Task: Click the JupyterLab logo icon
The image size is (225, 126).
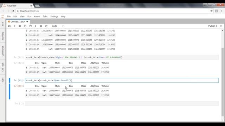Action: [x=2, y=16]
